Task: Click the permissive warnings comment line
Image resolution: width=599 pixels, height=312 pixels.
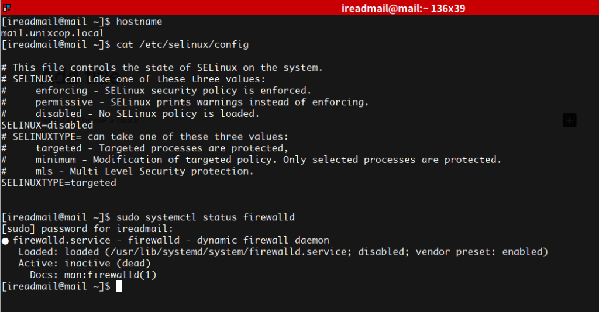Action: click(185, 102)
